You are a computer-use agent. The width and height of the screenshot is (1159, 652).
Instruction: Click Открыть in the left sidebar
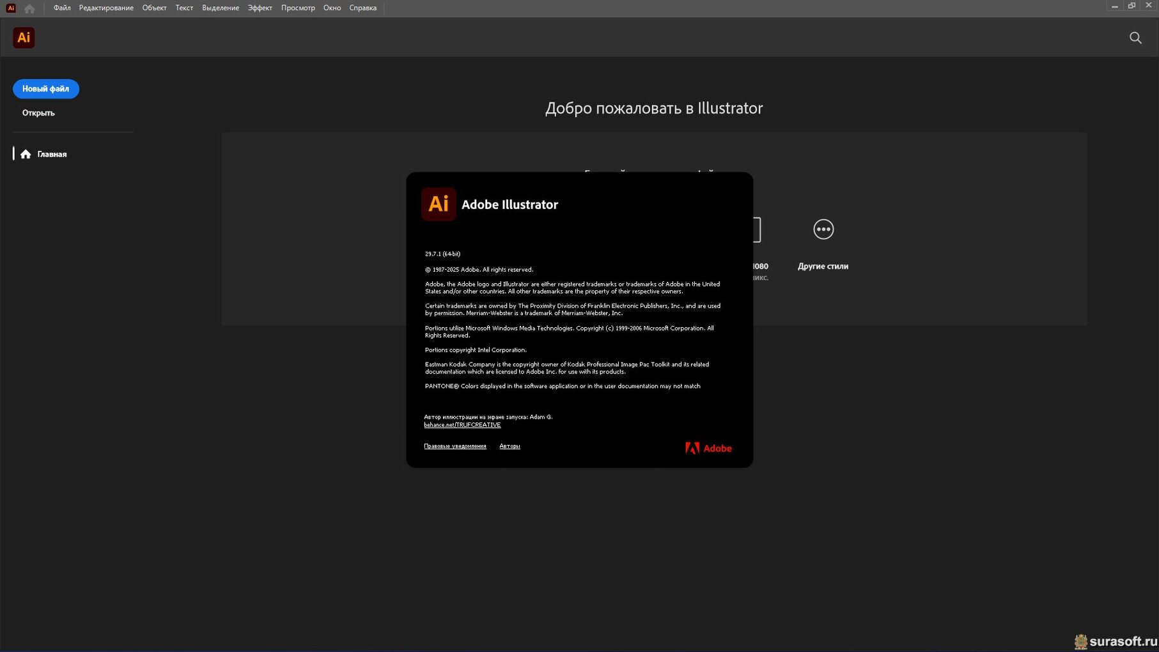pos(38,113)
